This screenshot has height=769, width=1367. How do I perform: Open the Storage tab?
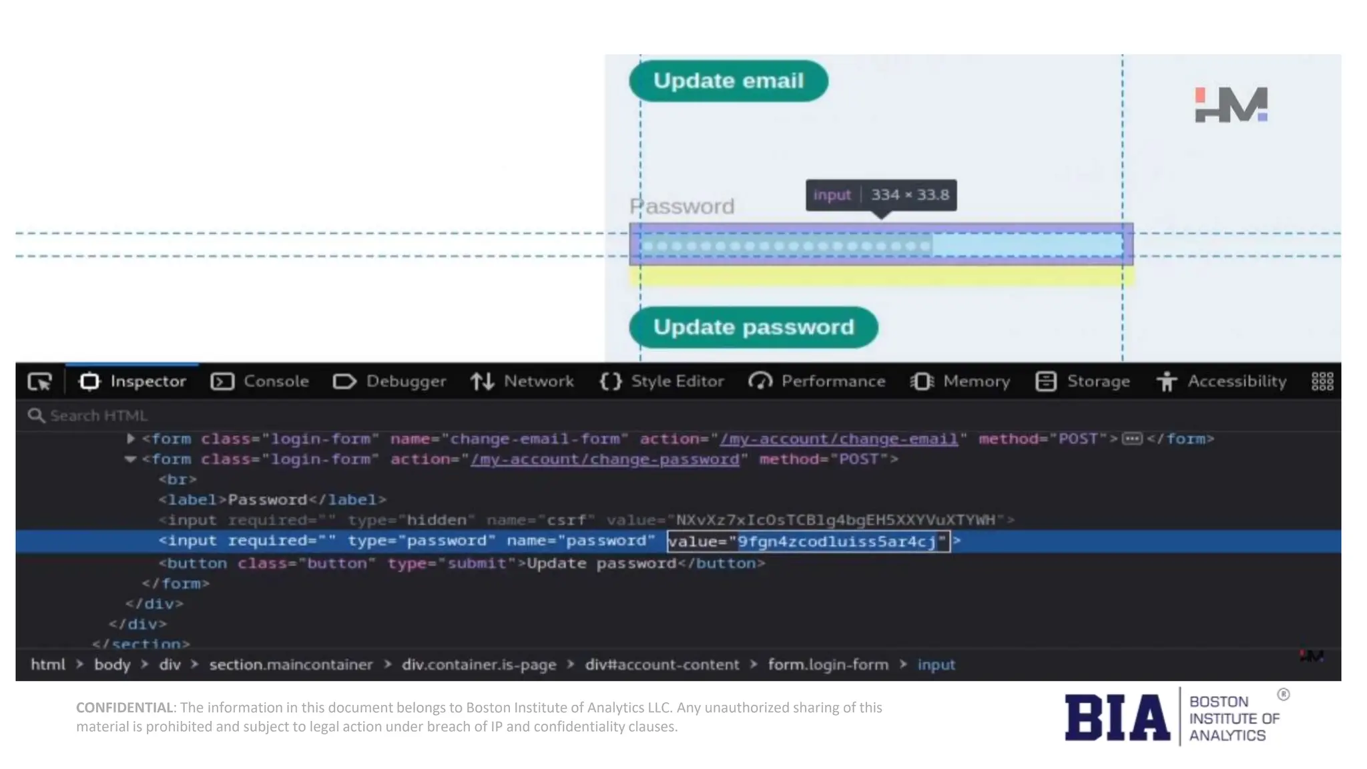coord(1083,382)
